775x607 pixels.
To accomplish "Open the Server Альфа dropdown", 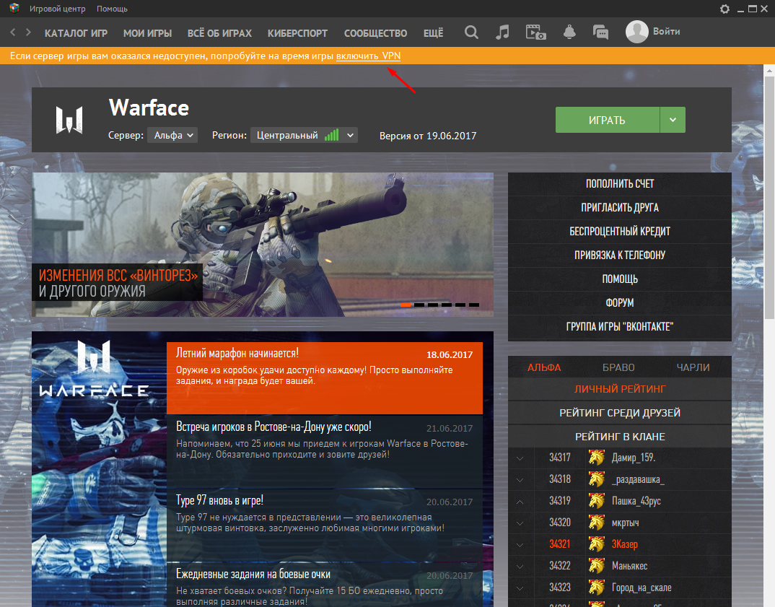I will (172, 135).
